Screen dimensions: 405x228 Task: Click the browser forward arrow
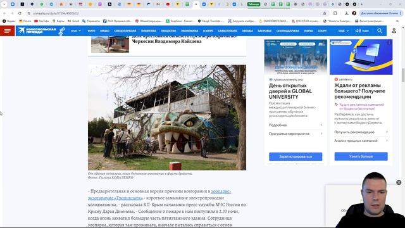(x=12, y=13)
